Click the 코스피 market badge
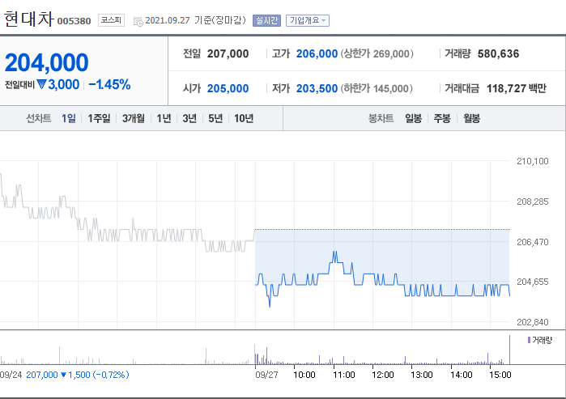Viewport: 566px width, 399px height. click(111, 20)
